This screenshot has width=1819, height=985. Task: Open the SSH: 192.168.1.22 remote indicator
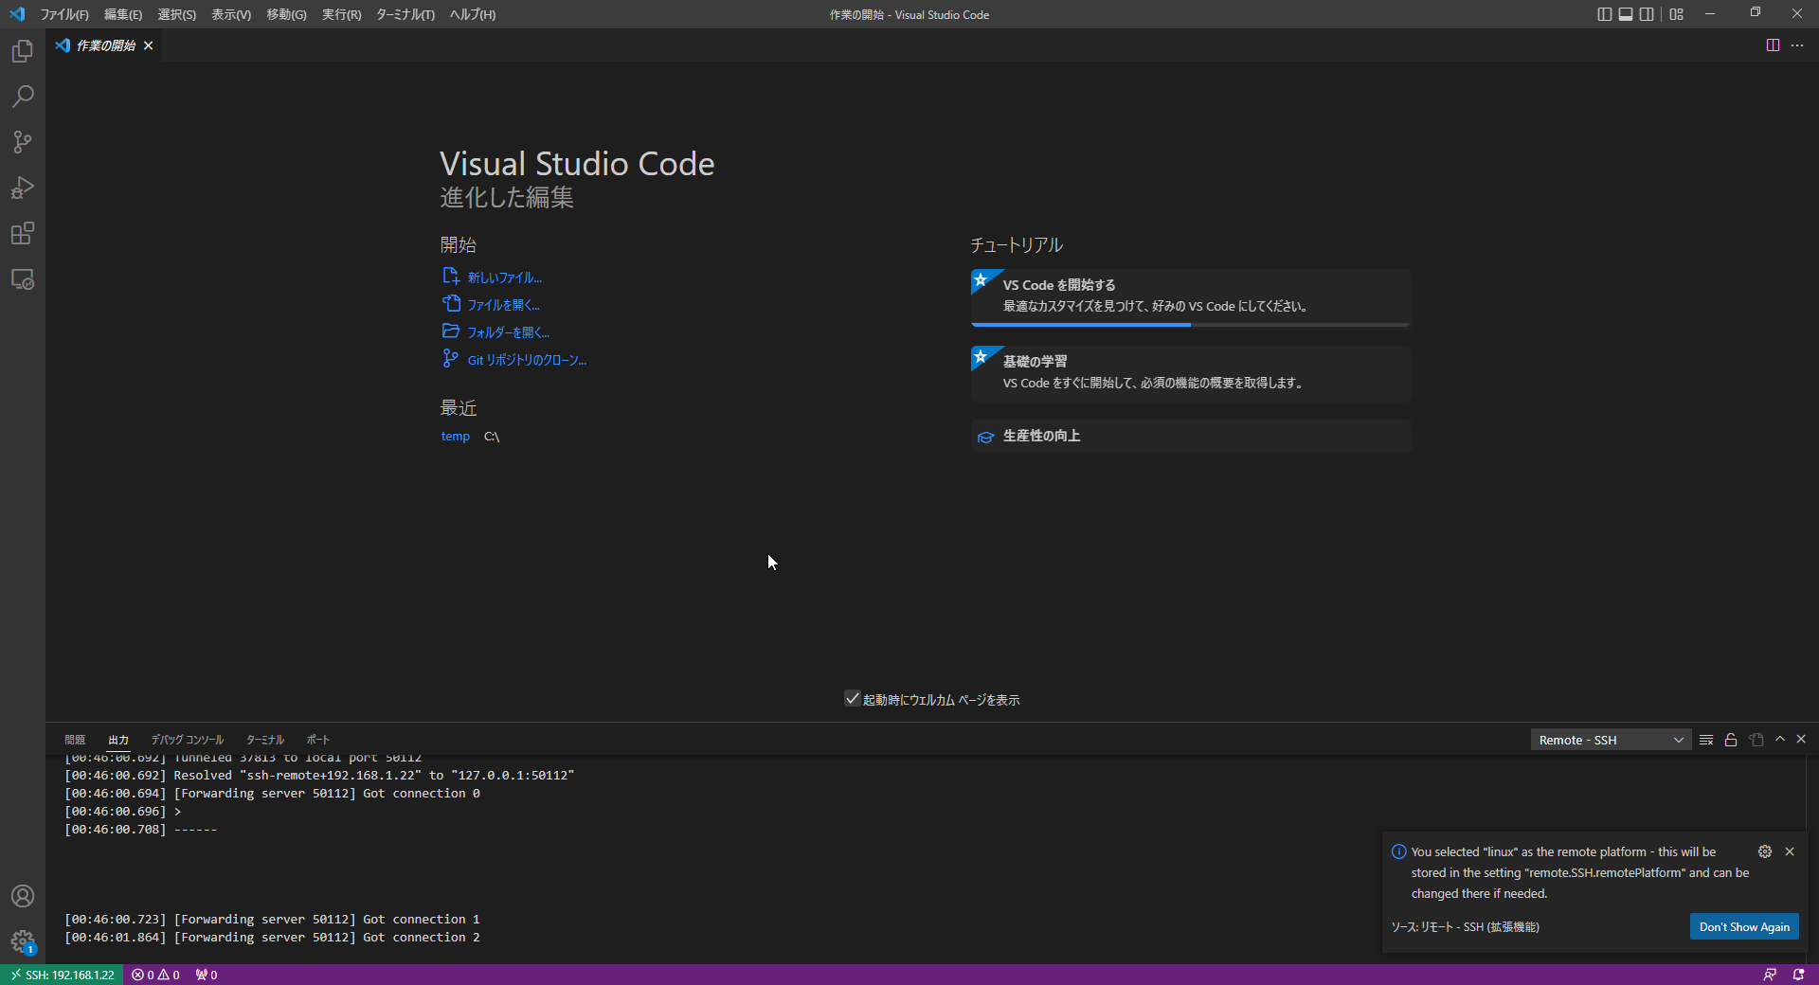[x=62, y=975]
